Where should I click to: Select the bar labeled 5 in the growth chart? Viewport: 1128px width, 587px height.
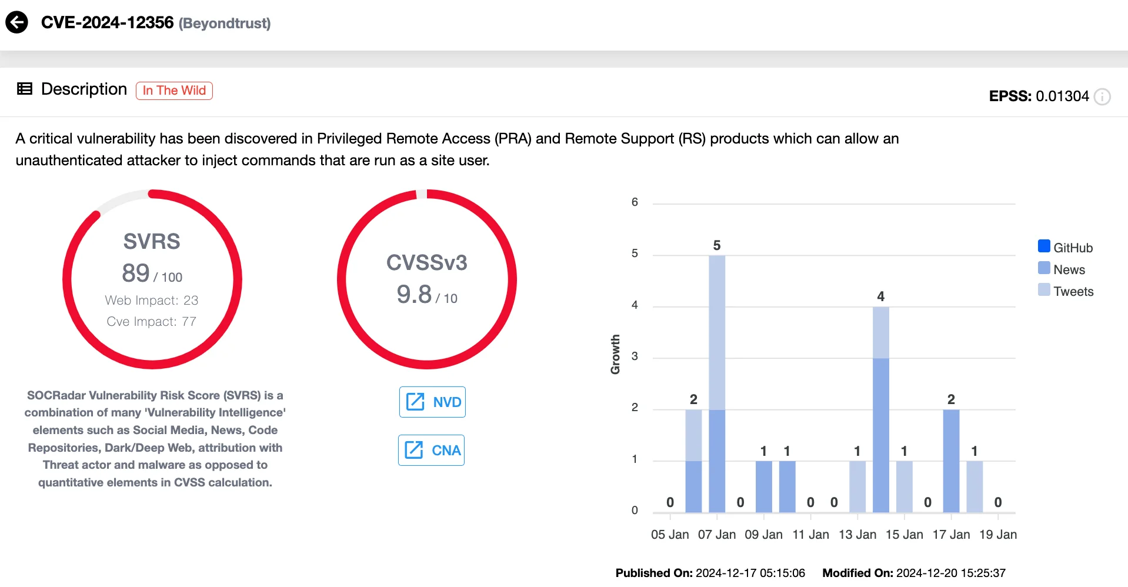click(x=717, y=383)
